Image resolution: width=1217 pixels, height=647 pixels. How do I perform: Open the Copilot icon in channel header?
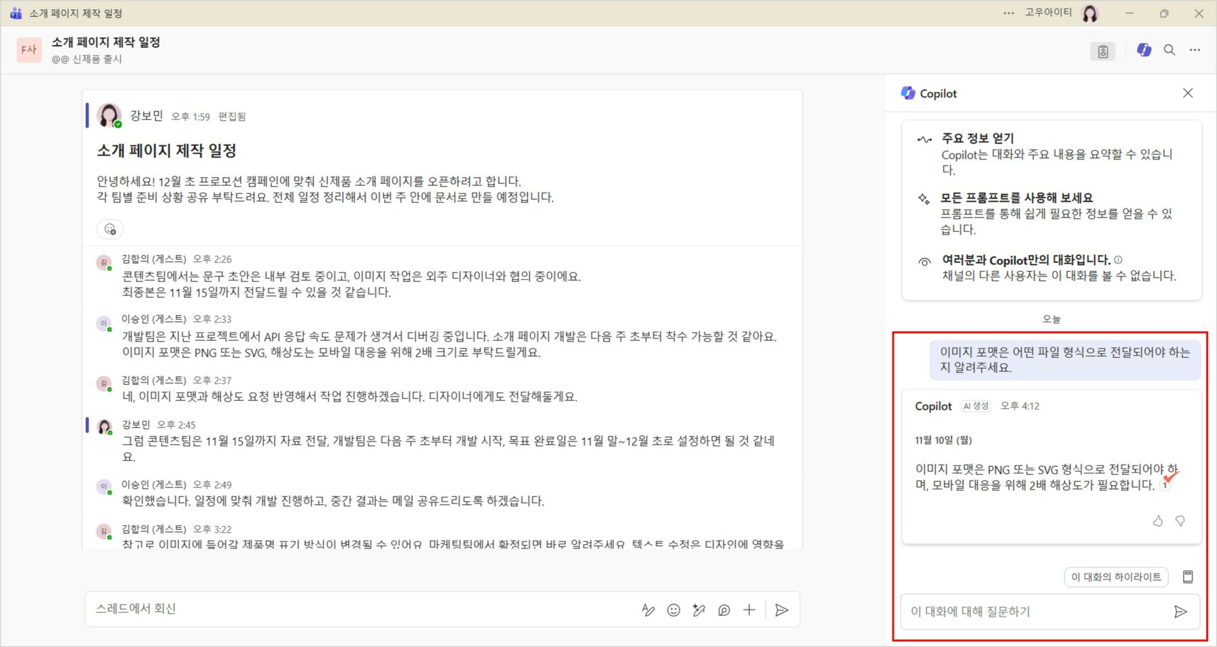tap(1144, 50)
